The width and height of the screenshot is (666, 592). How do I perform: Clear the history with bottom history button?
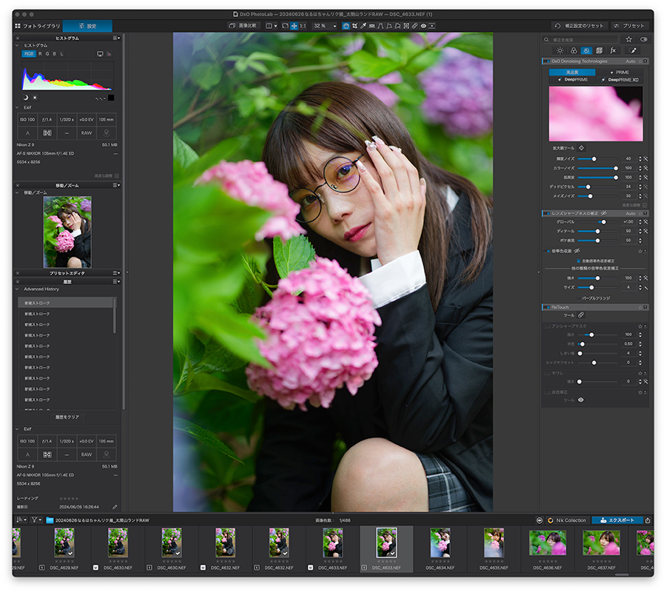pos(67,417)
